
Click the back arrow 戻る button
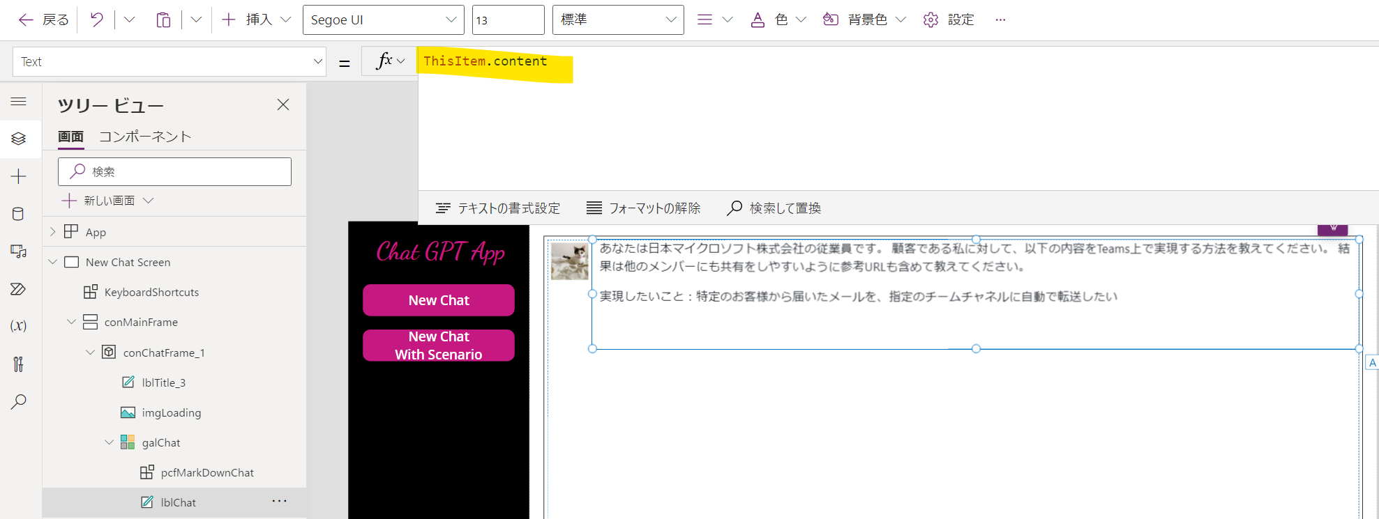point(43,20)
